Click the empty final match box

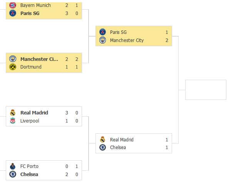(206, 90)
